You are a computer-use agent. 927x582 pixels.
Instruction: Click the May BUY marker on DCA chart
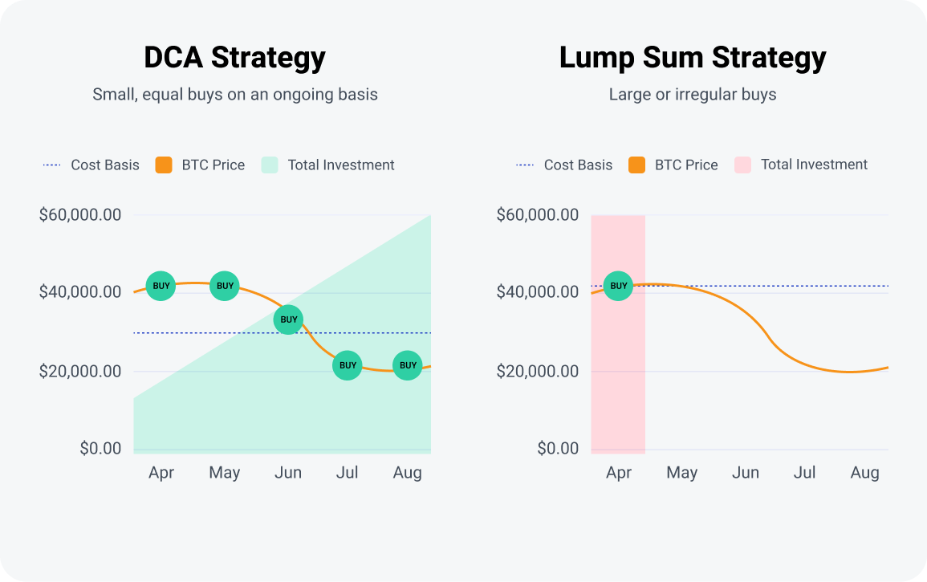(226, 286)
